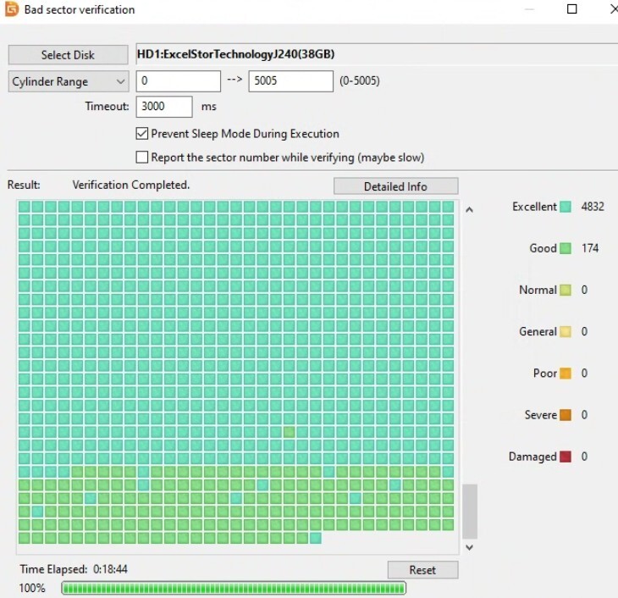The width and height of the screenshot is (618, 598).
Task: Click the General pale yellow legend swatch
Action: click(x=566, y=331)
